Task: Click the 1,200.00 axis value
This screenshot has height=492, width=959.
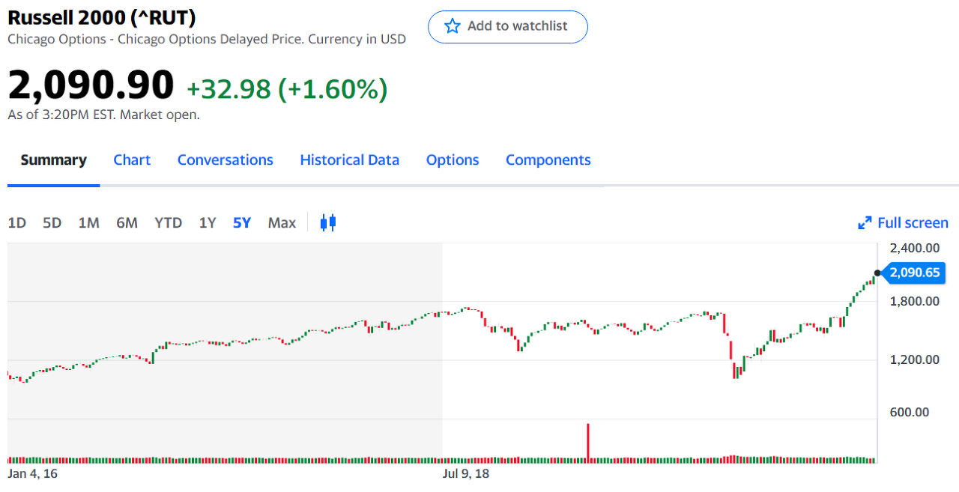Action: pyautogui.click(x=915, y=359)
